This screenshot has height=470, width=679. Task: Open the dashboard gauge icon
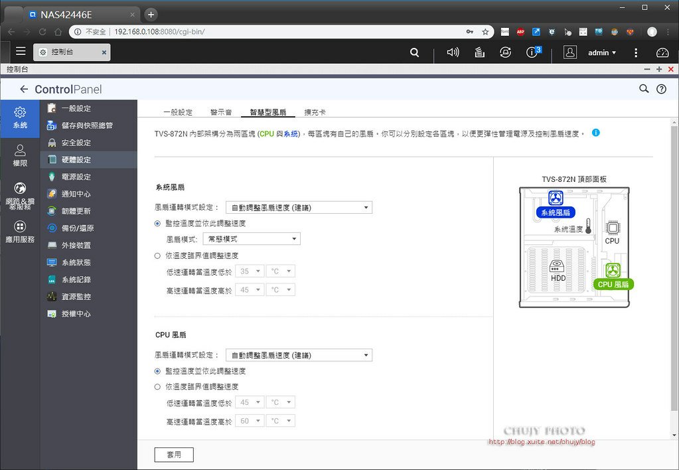662,53
